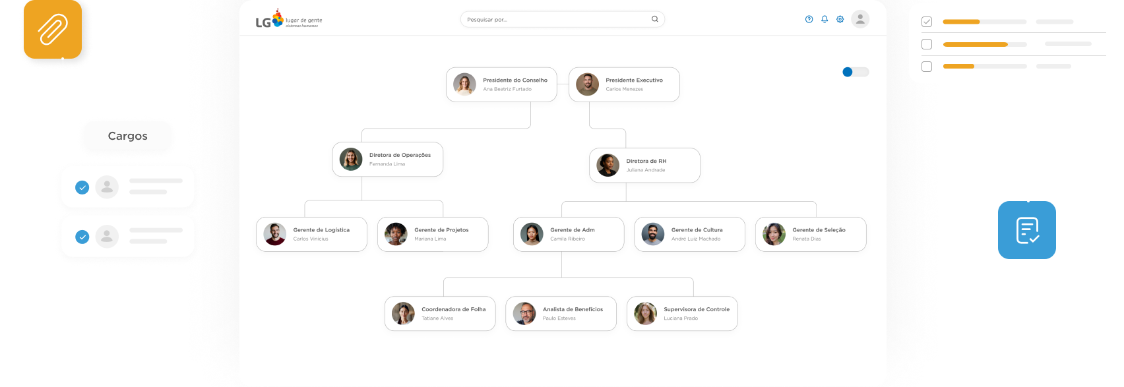
Task: Click the Cargos label button
Action: [x=127, y=136]
